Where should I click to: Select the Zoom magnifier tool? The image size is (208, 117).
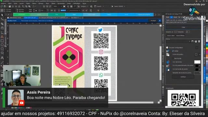(2, 28)
